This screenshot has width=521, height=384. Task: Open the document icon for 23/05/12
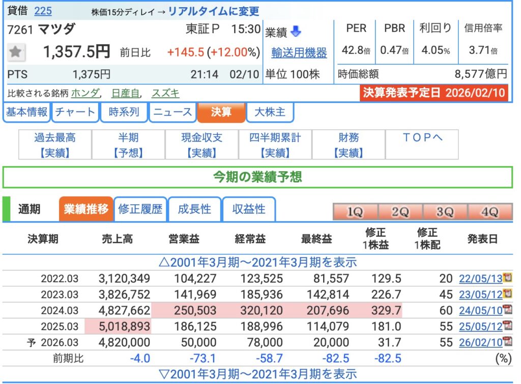click(507, 294)
